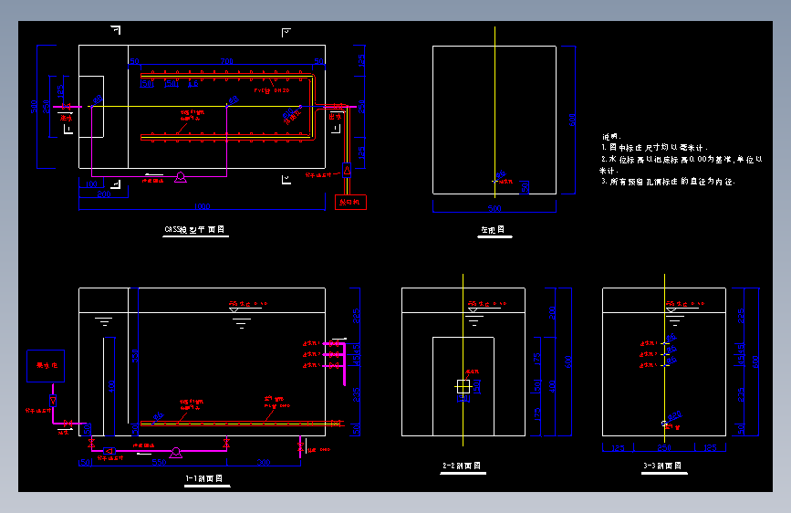
Task: Select the drain valve below 1-1 section right side
Action: [301, 447]
